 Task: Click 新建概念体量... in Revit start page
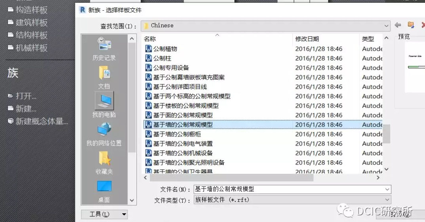point(38,121)
